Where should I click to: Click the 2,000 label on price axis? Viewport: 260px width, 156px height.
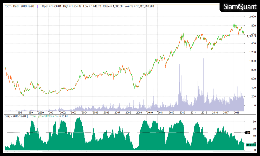252,17
